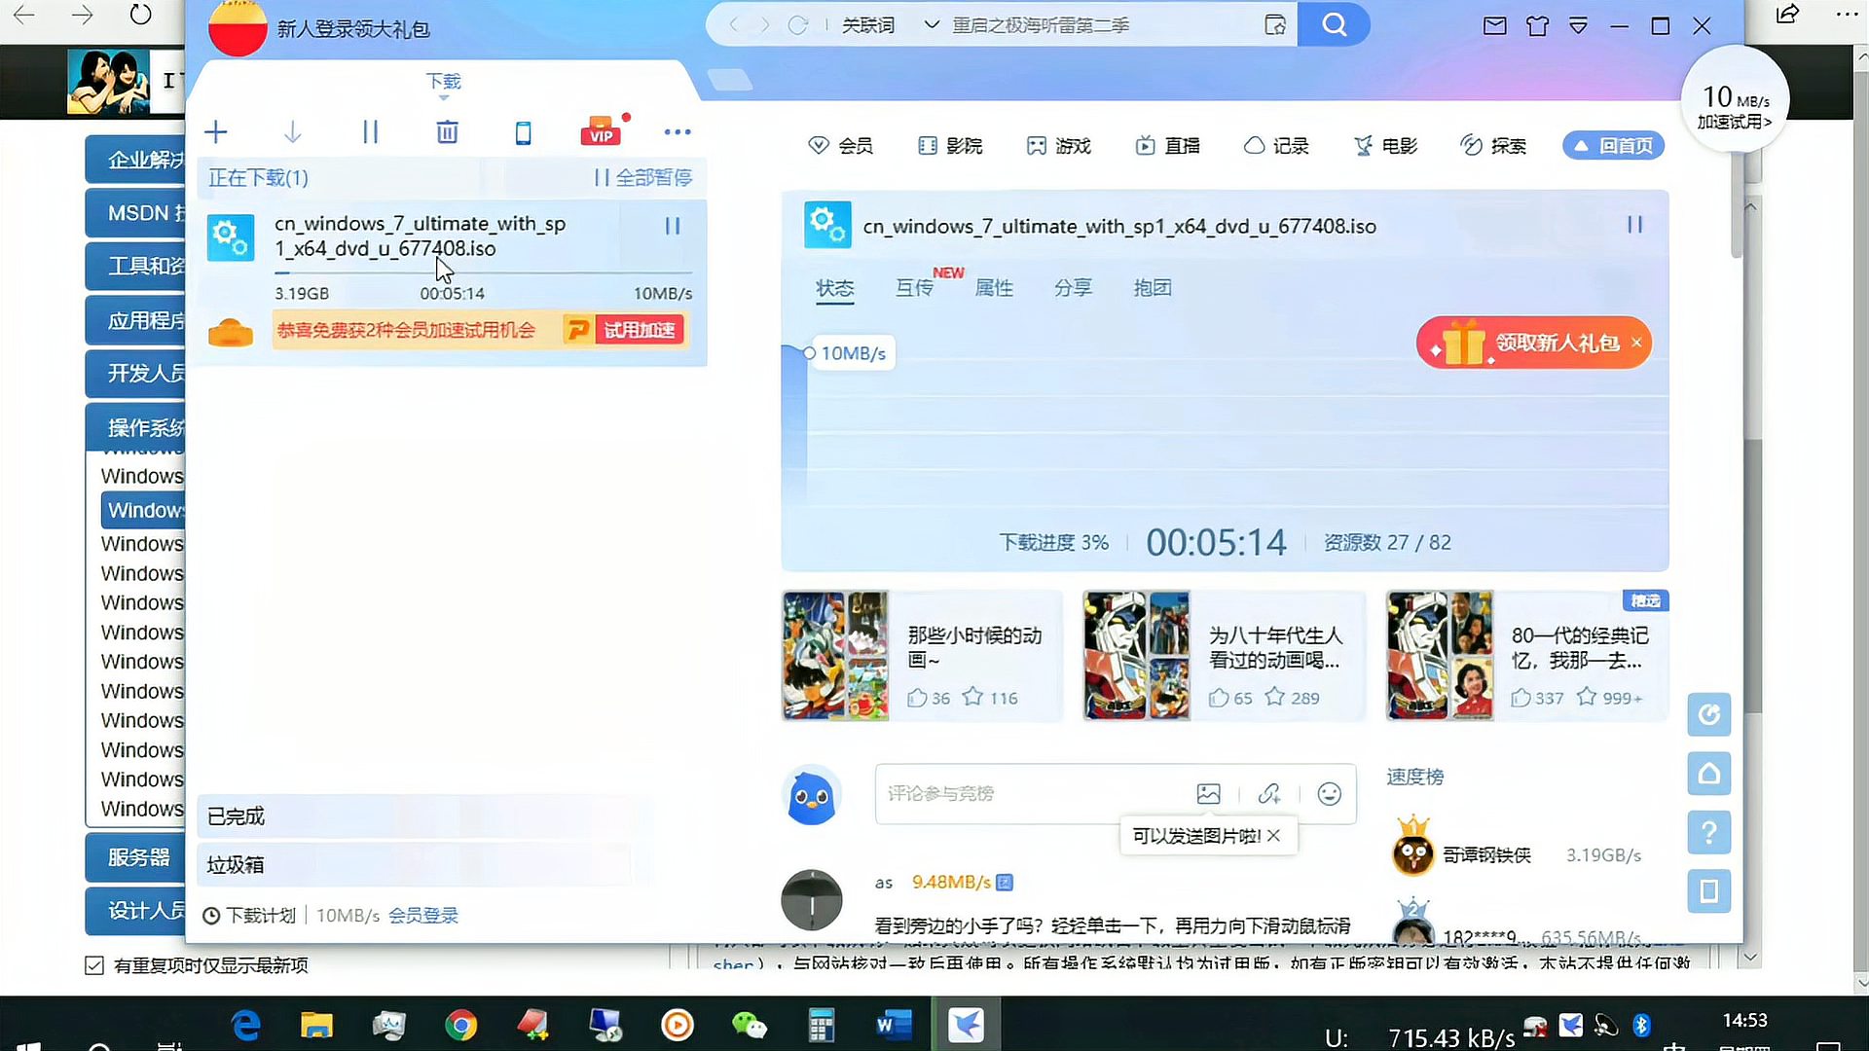This screenshot has width=1869, height=1051.
Task: Click the 回首页 back-to-home button
Action: pyautogui.click(x=1613, y=146)
